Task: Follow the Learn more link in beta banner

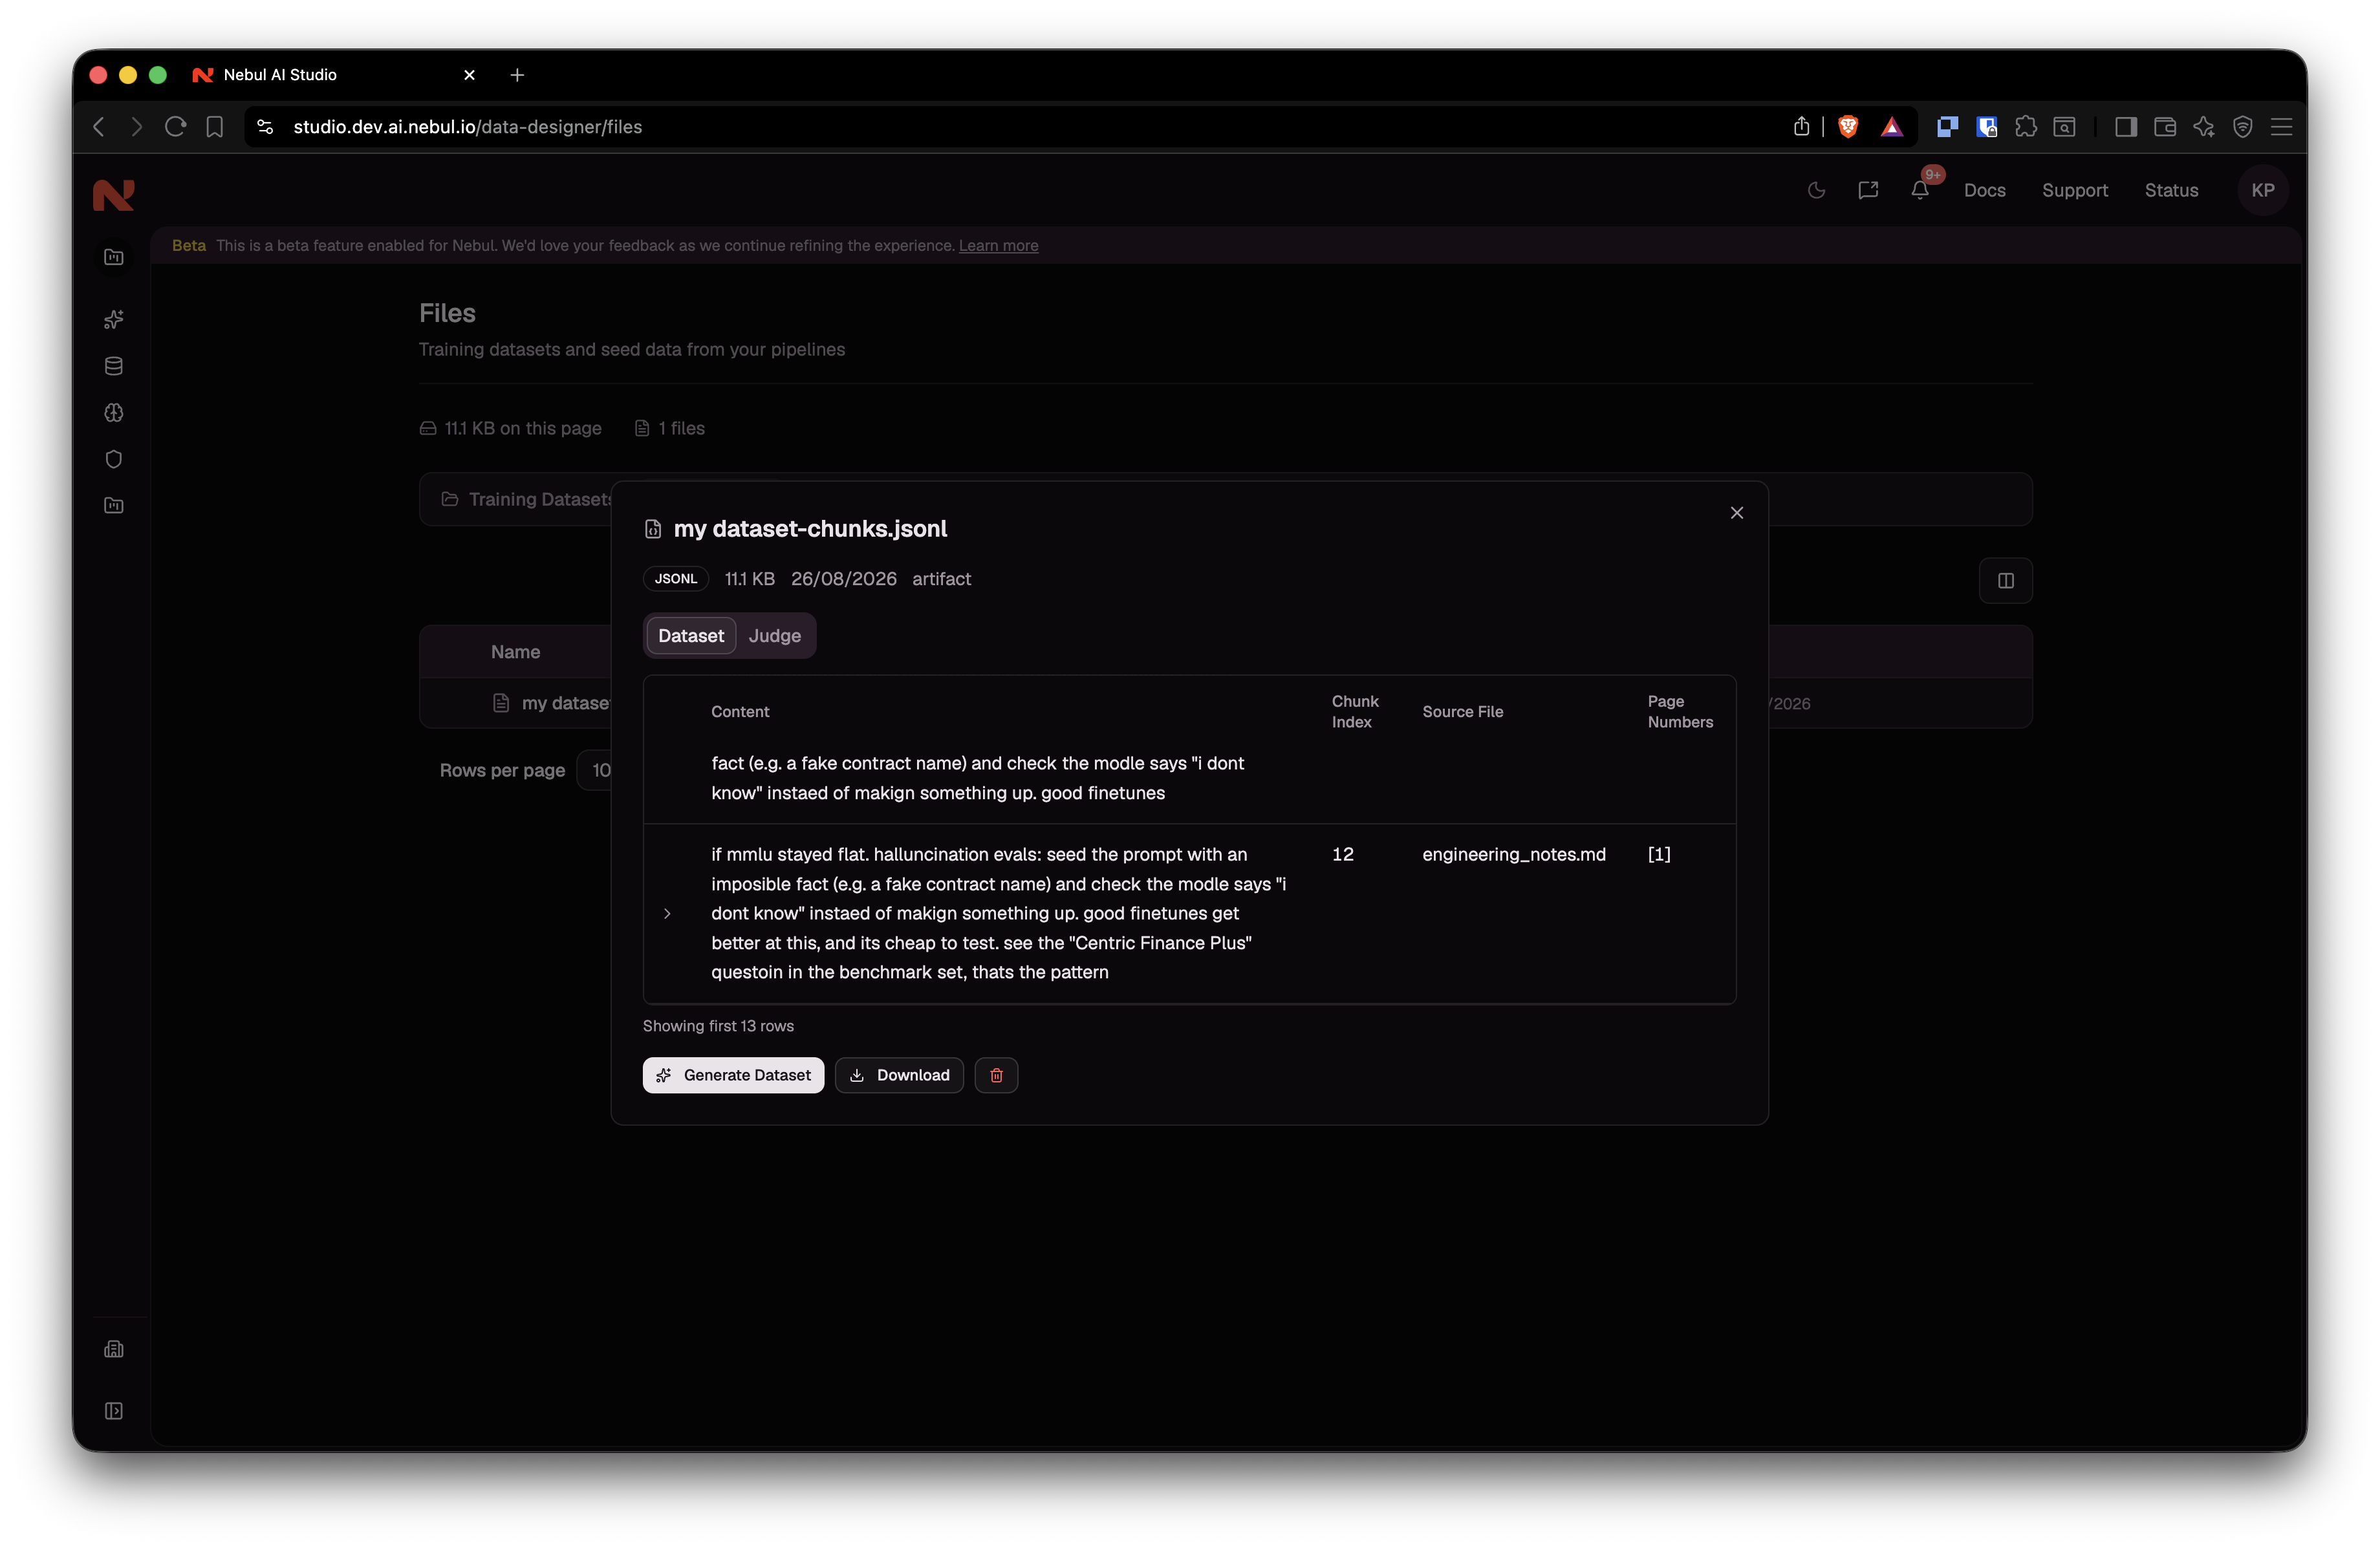Action: click(998, 246)
